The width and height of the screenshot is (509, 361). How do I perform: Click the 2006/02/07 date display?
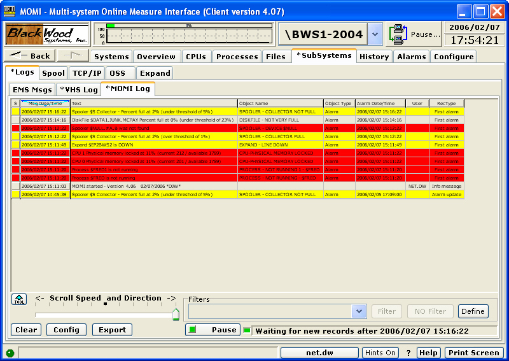pos(474,27)
